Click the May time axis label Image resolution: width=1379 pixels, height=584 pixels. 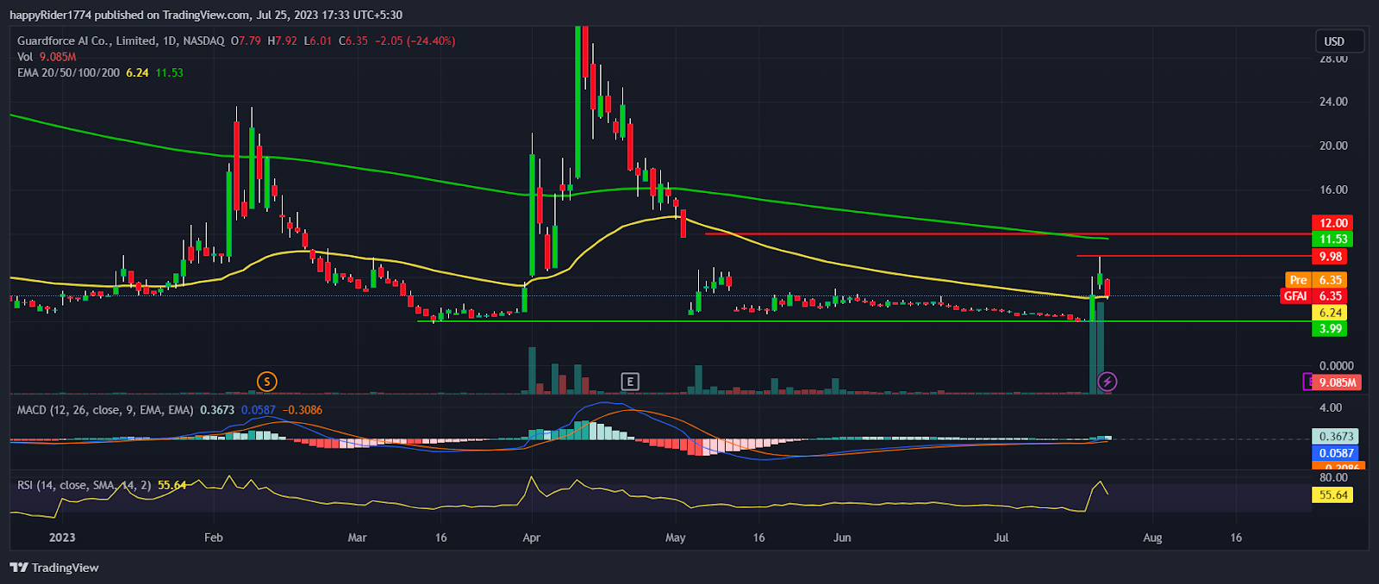[x=676, y=537]
